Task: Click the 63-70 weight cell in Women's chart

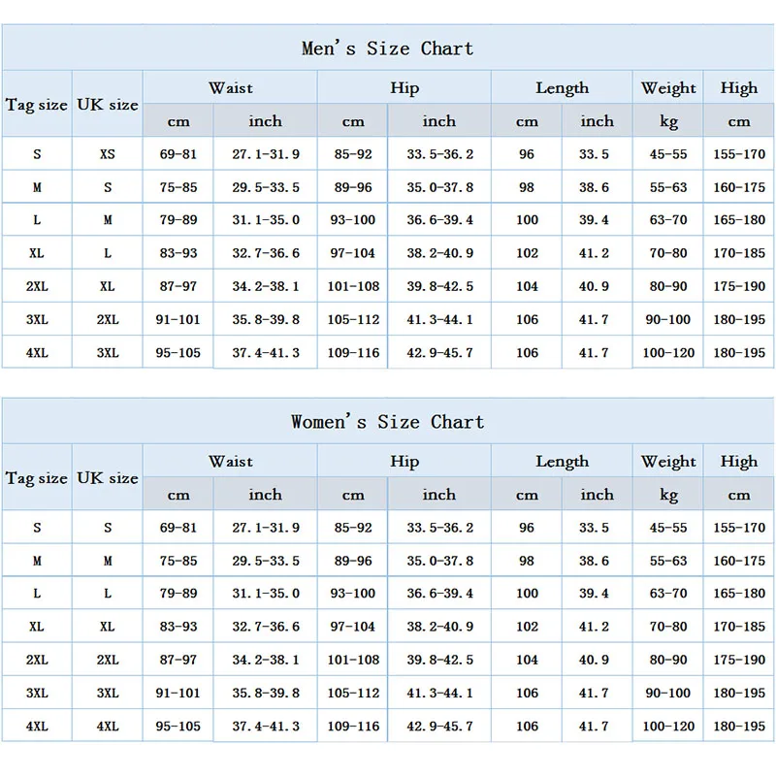Action: pyautogui.click(x=668, y=594)
